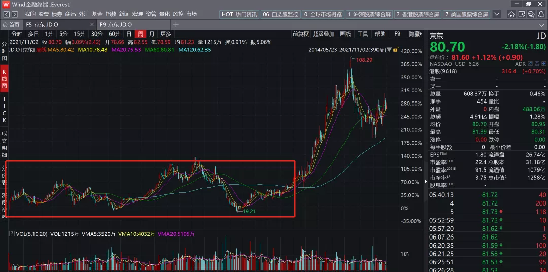Screen dimensions: 548x272
Task: Select the 周 weekly period button
Action: [140, 34]
